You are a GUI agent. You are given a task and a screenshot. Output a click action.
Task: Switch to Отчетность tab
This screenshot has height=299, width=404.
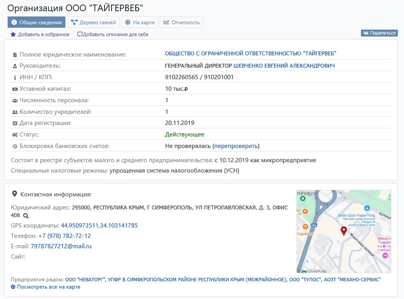[181, 22]
